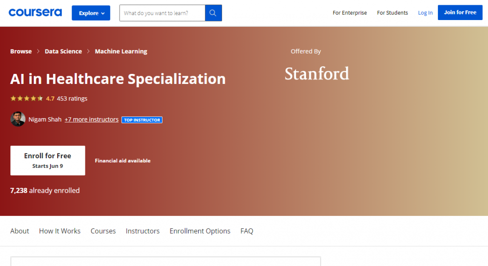Screen dimensions: 488x266
Task: Go to the Browse breadcrumb
Action: [x=21, y=51]
